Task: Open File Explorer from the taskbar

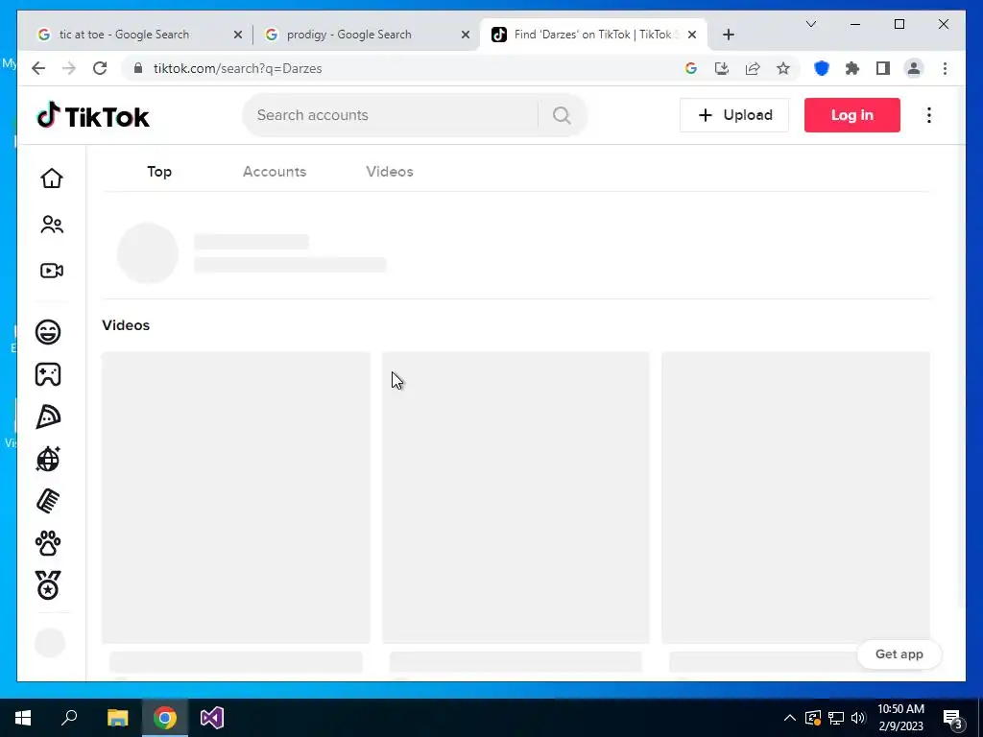Action: pyautogui.click(x=117, y=718)
